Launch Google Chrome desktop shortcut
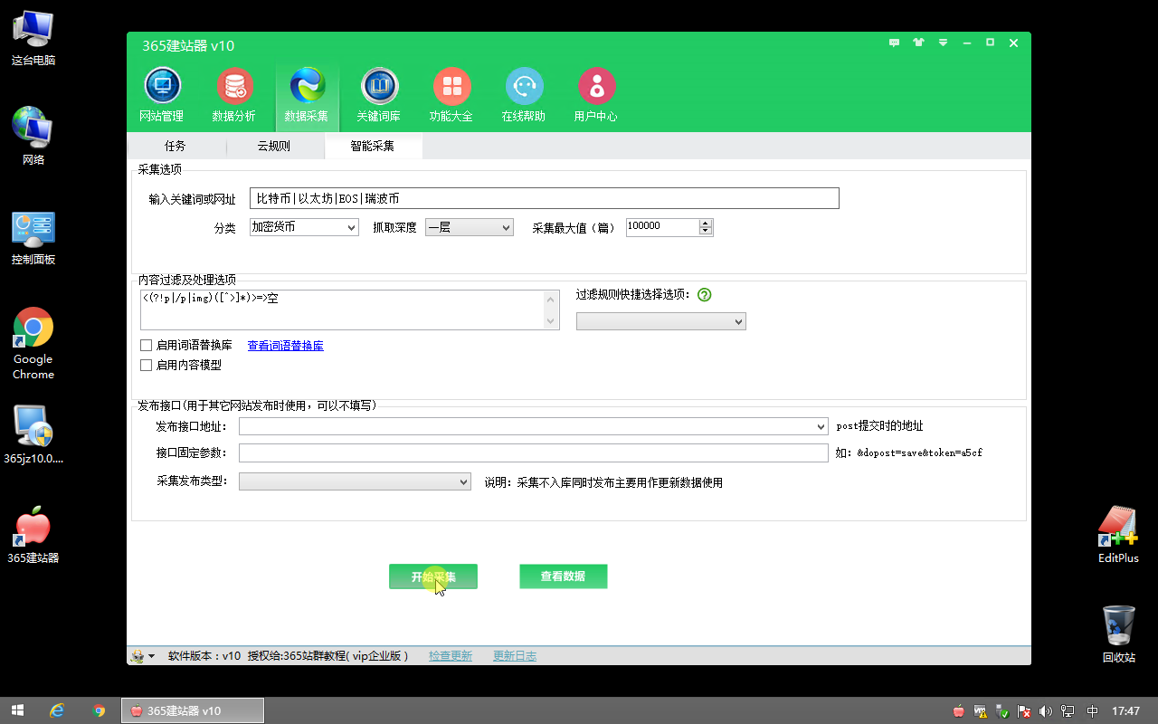1158x724 pixels. pos(33,344)
